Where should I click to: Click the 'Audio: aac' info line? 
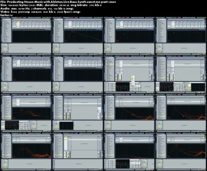(x=37, y=8)
